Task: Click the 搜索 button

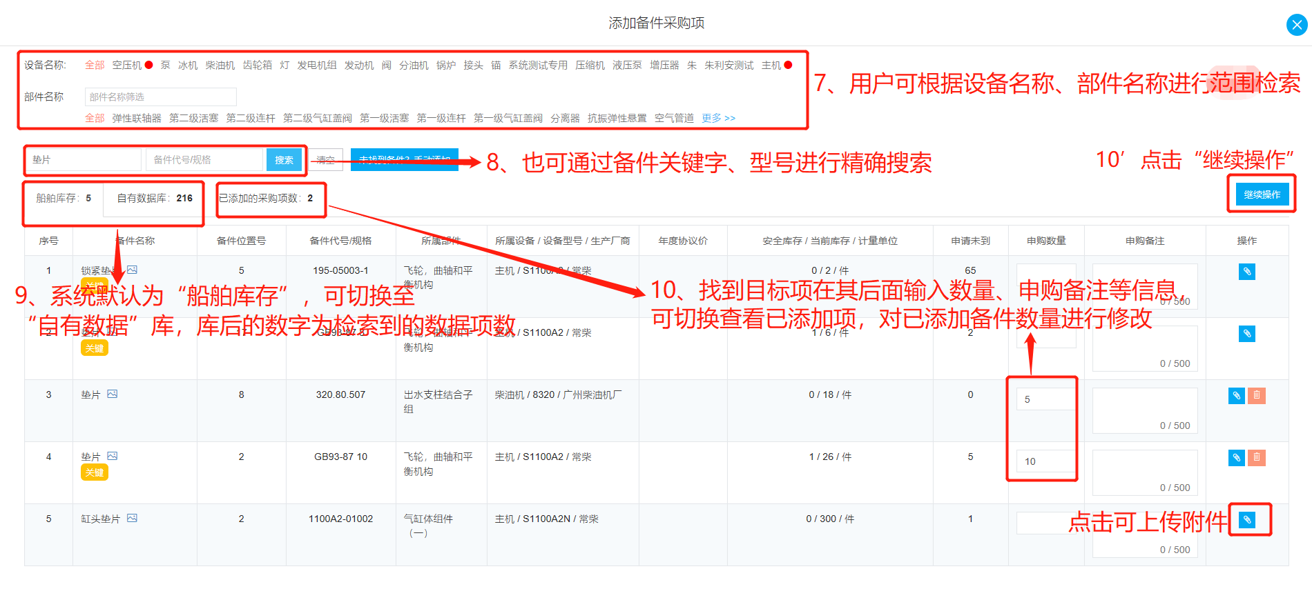Action: pos(284,159)
